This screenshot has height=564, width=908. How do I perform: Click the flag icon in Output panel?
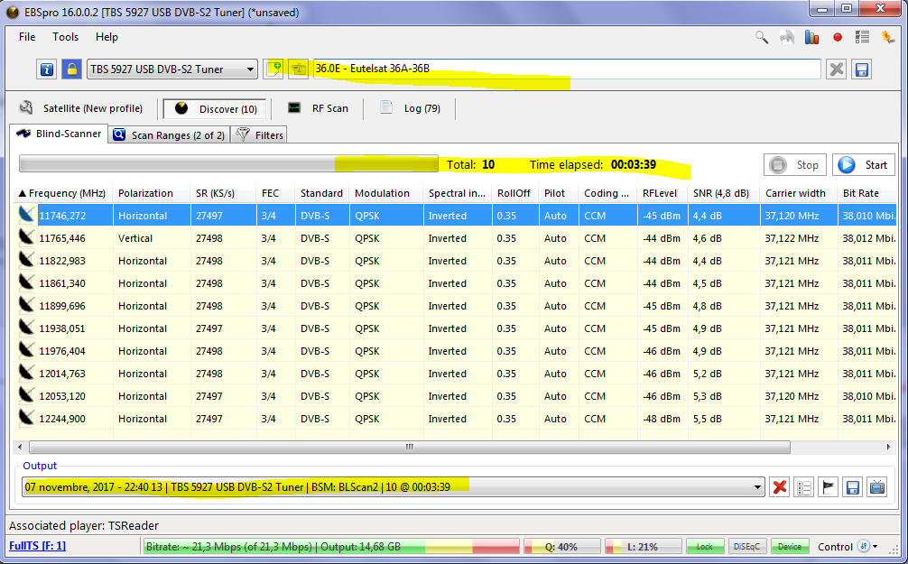pyautogui.click(x=828, y=487)
